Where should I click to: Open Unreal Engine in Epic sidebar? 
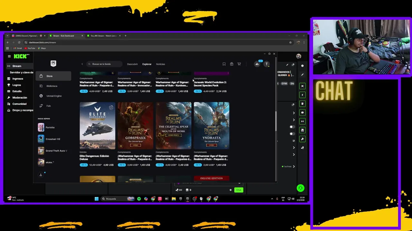tap(53, 96)
